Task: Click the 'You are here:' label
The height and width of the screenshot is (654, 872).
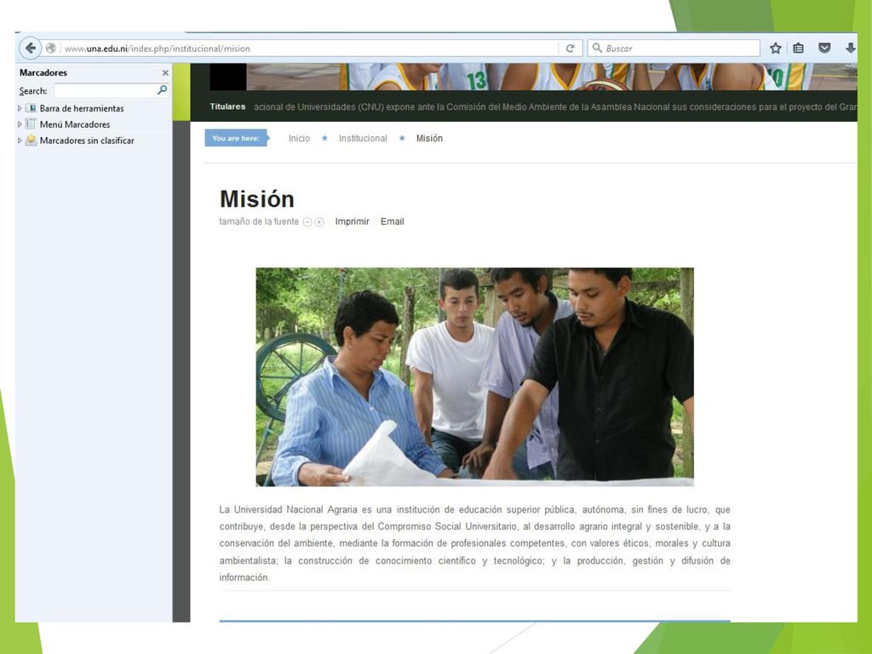Action: pyautogui.click(x=236, y=138)
